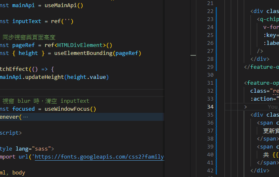Screen dimensions: 279x177
Task: Click the closing feature-o tag on line 29
Action: tap(264, 67)
